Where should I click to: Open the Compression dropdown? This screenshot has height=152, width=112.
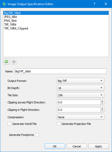click(81, 117)
